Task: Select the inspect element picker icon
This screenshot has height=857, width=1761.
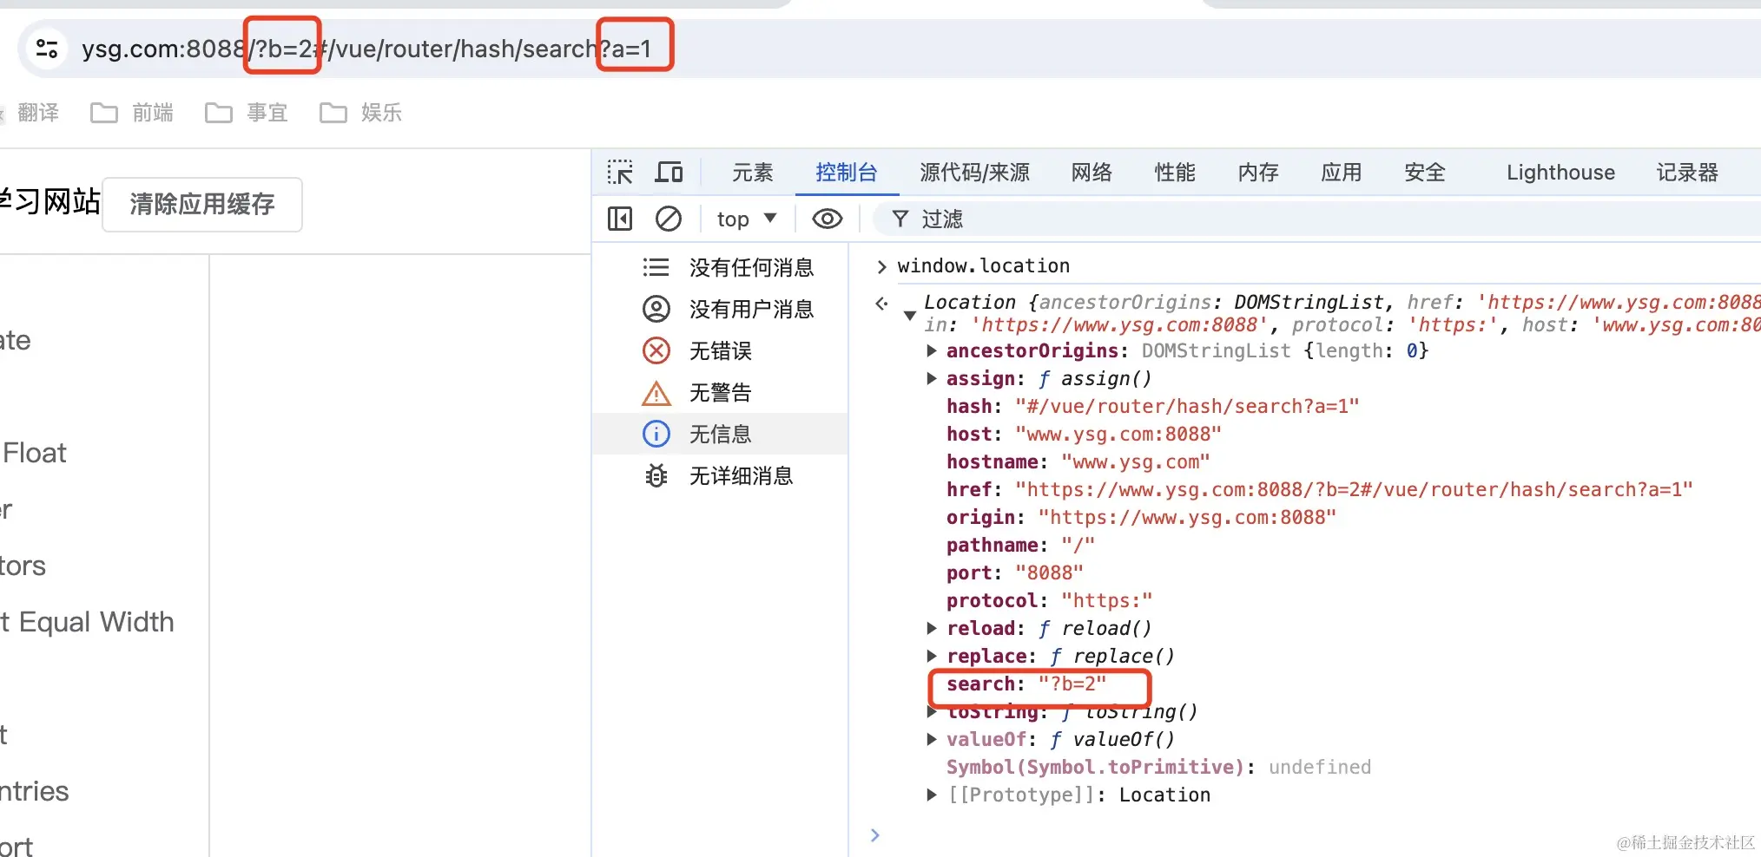Action: (620, 173)
